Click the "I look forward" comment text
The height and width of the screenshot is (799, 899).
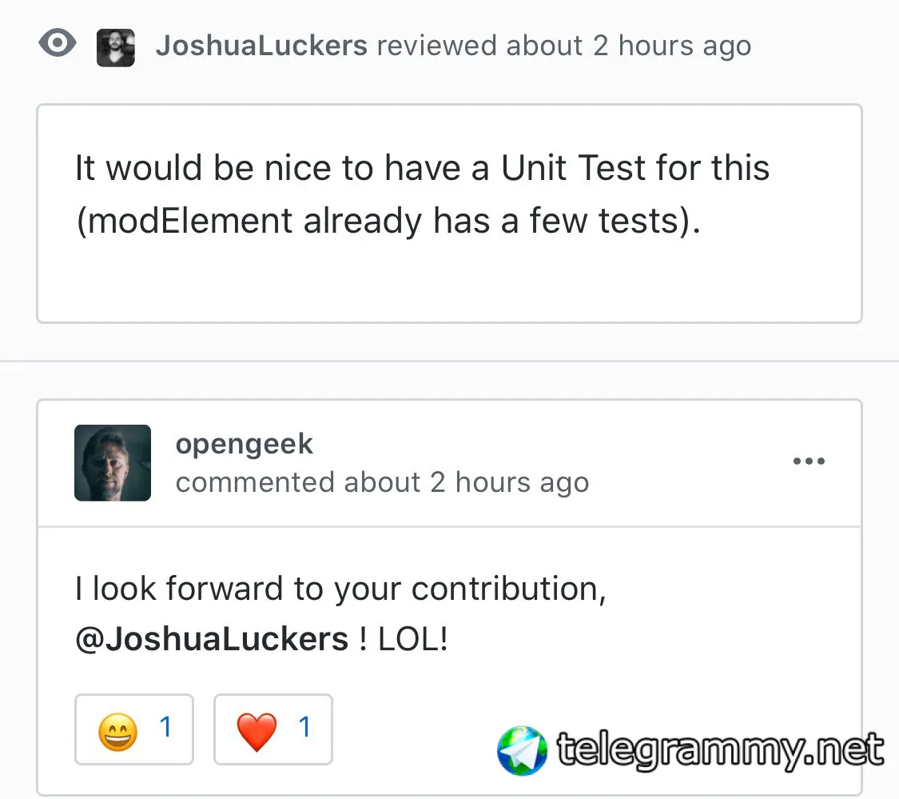click(340, 589)
